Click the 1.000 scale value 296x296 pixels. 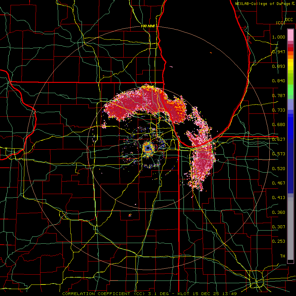[279, 37]
